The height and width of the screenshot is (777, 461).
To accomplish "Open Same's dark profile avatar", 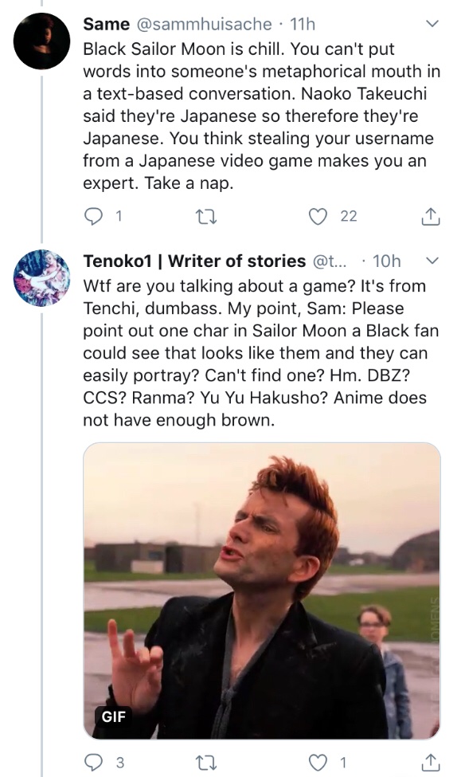I will pyautogui.click(x=41, y=41).
